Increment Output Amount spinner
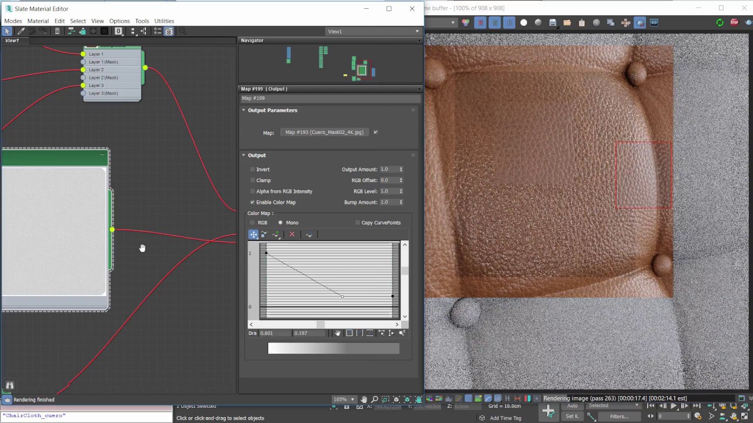The image size is (753, 423). tap(401, 168)
